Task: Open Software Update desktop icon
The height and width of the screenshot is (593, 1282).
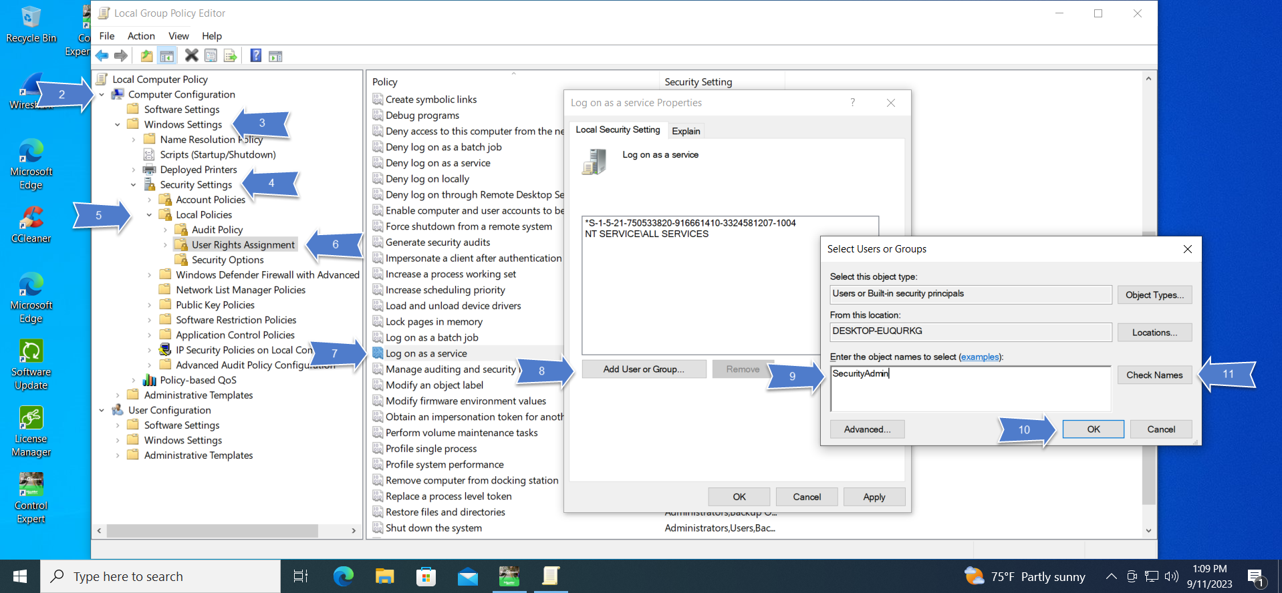Action: (31, 365)
